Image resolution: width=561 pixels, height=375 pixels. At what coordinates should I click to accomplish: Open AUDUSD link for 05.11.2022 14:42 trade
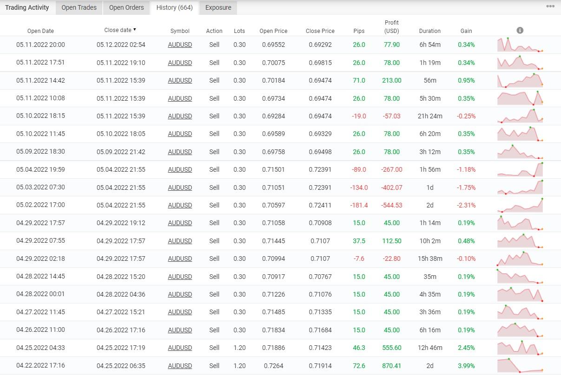click(180, 80)
